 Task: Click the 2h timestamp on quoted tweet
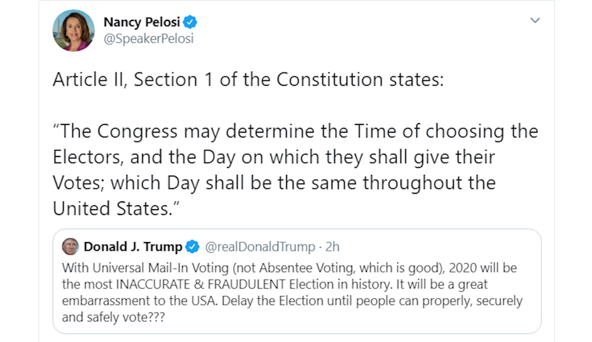[332, 247]
